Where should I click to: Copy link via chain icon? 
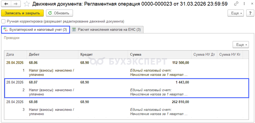(236, 4)
